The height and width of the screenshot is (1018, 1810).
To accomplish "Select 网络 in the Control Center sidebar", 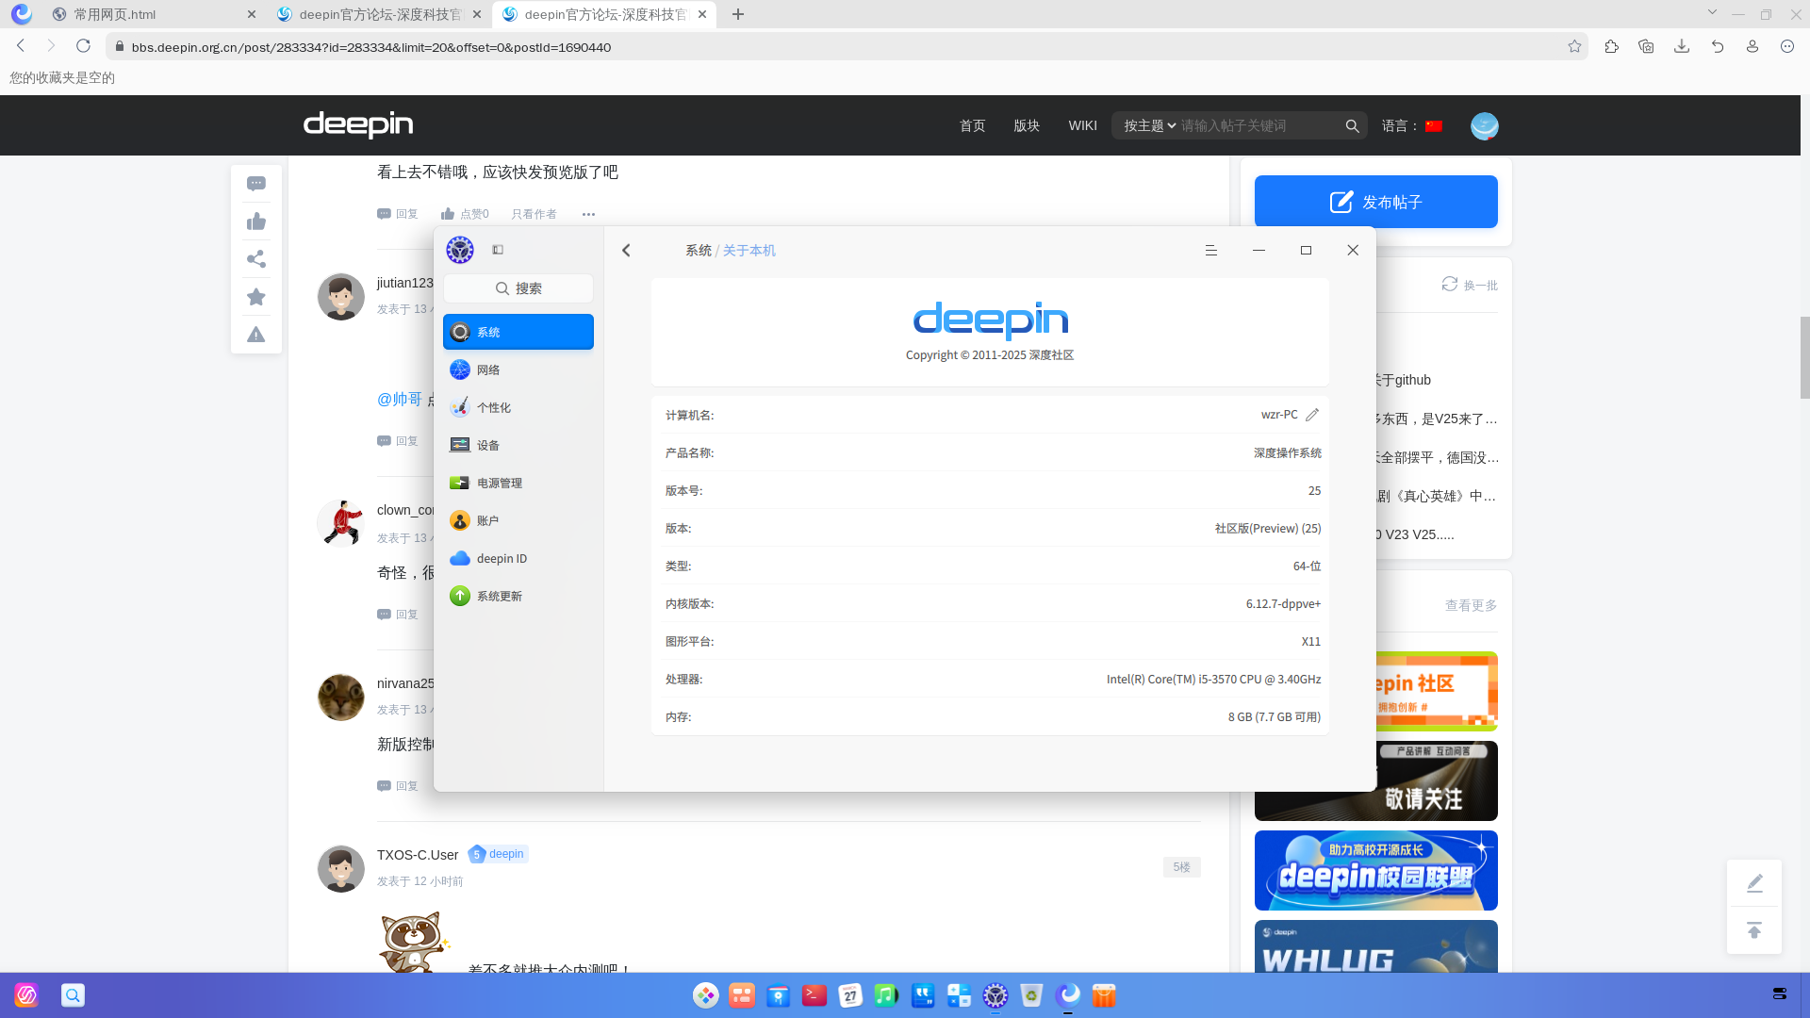I will click(x=518, y=369).
